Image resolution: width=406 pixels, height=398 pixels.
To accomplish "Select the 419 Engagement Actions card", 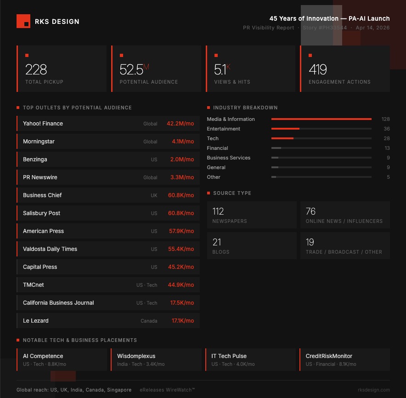I will [x=345, y=68].
